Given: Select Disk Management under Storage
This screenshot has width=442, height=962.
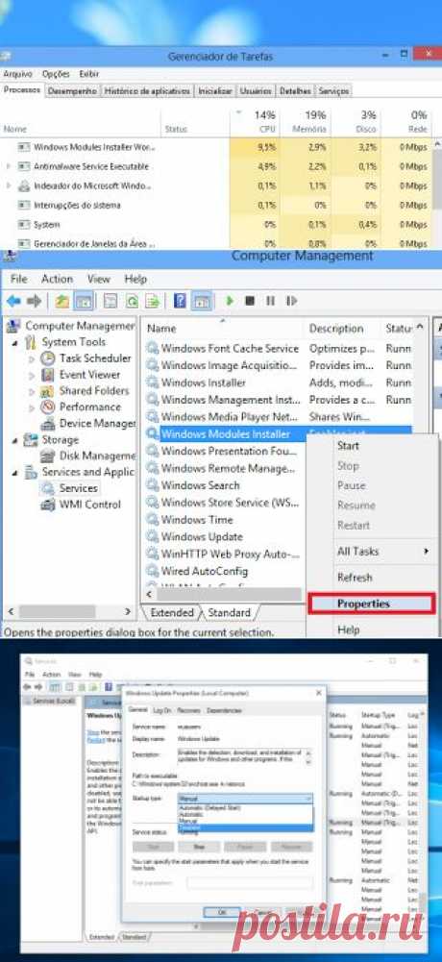Looking at the screenshot, I should point(97,456).
